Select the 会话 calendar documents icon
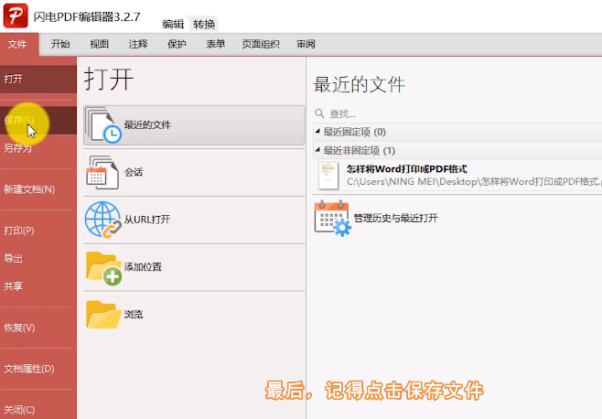 click(102, 172)
